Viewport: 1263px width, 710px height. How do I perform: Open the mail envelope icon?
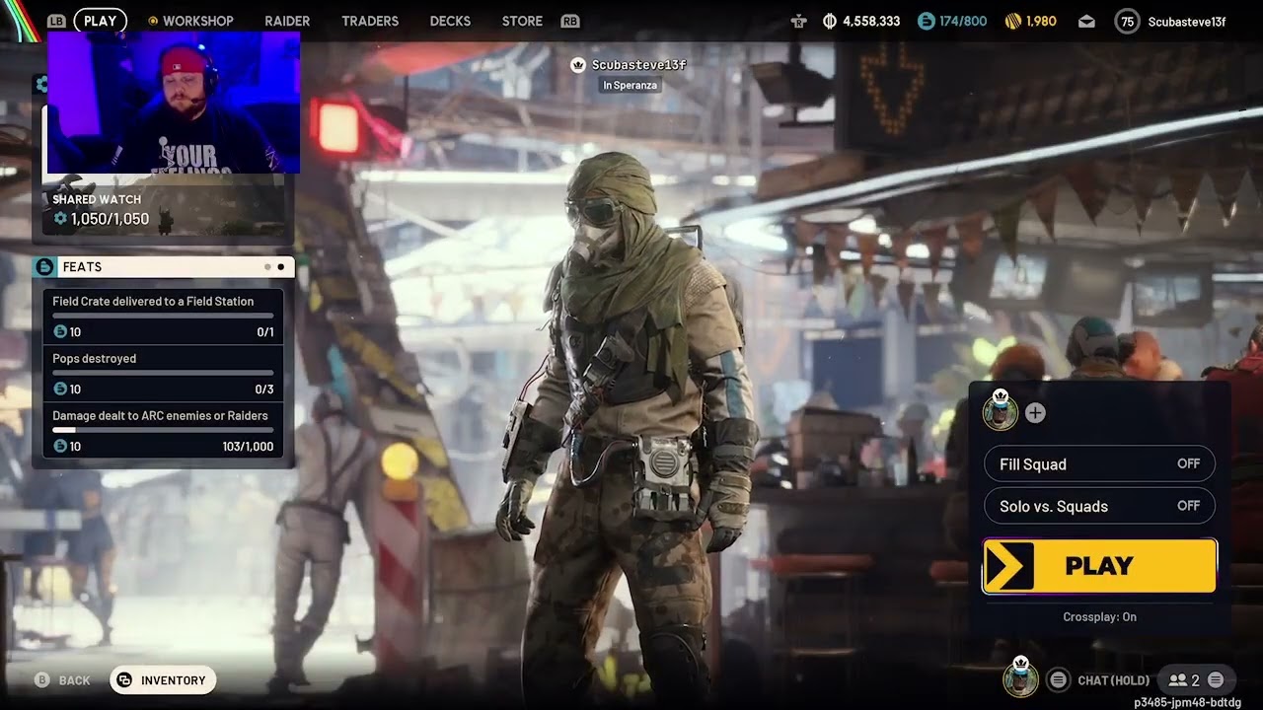(x=1086, y=21)
